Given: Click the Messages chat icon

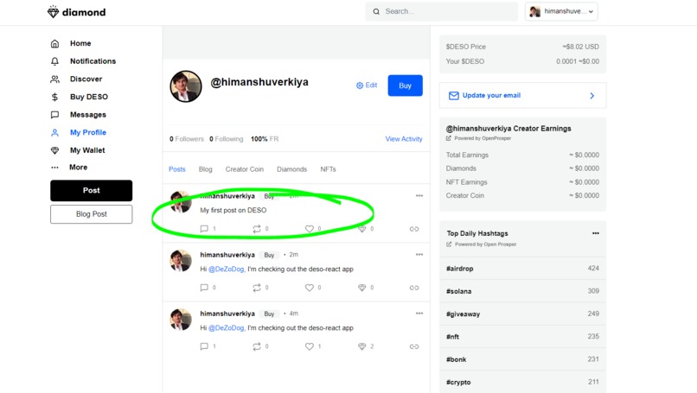Looking at the screenshot, I should click(x=54, y=115).
